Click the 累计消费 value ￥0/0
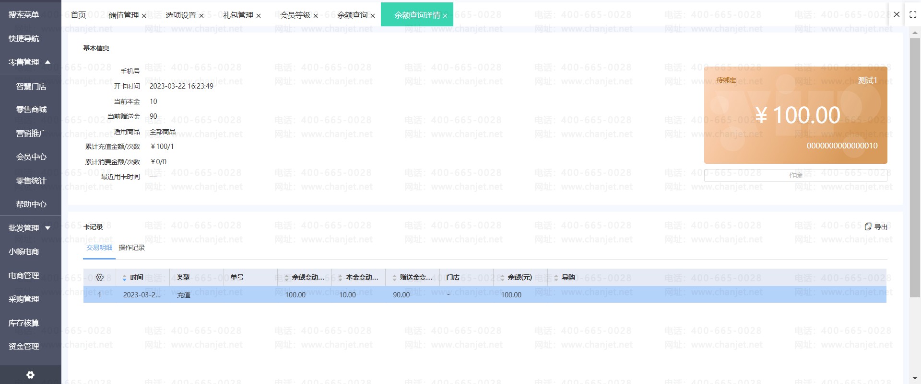This screenshot has width=921, height=384. click(x=158, y=162)
